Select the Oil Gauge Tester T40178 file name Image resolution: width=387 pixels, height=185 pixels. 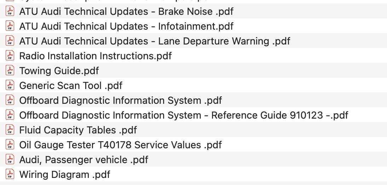click(x=121, y=145)
